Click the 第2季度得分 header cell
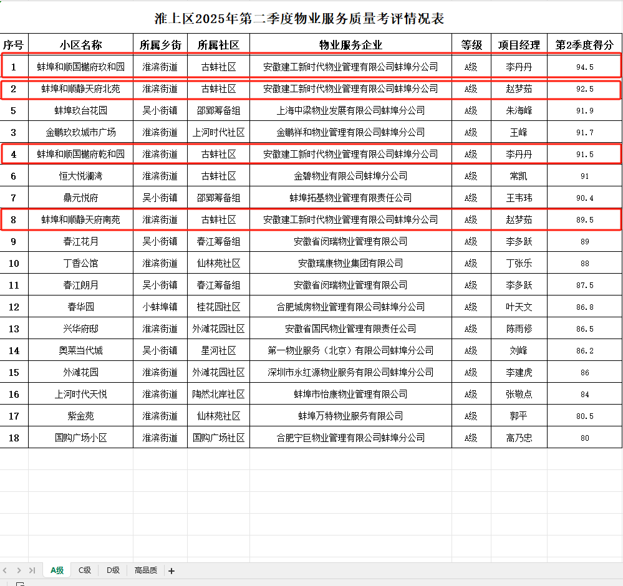This screenshot has width=623, height=586. coord(584,44)
